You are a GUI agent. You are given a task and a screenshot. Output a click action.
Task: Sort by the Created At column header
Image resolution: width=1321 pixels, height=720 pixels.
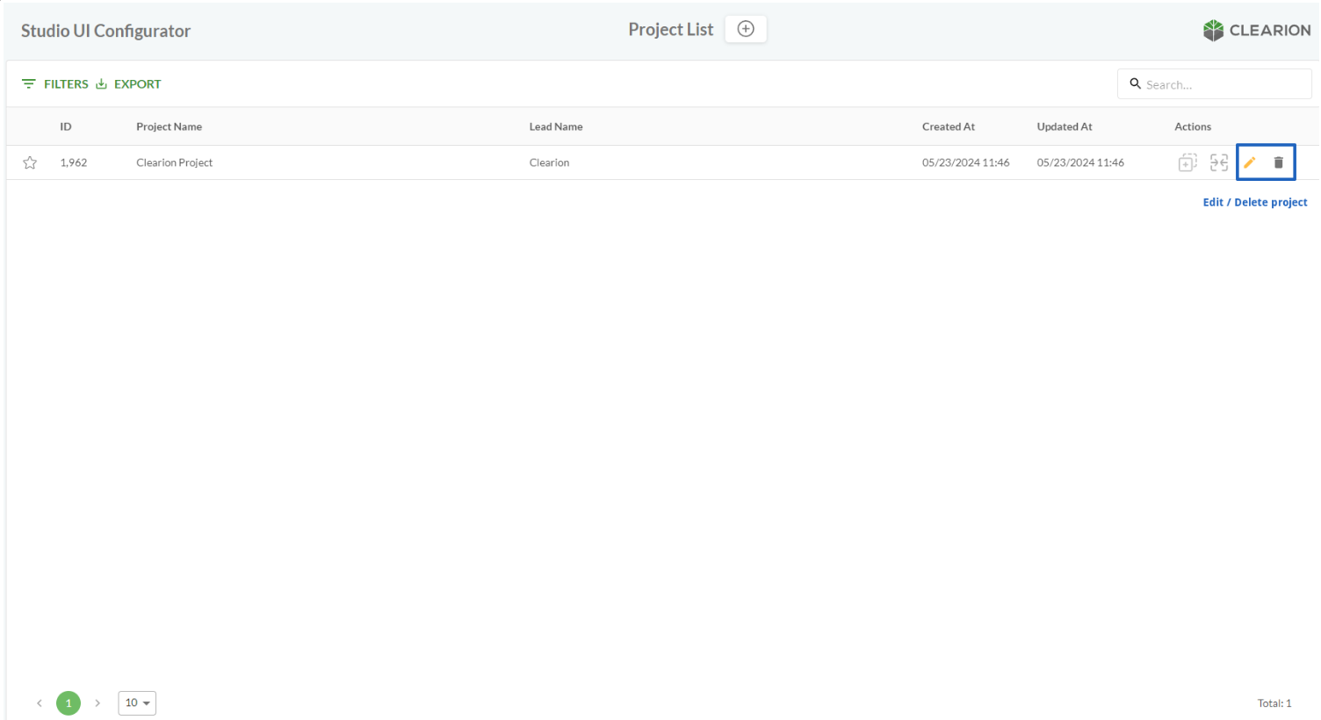[x=949, y=126]
